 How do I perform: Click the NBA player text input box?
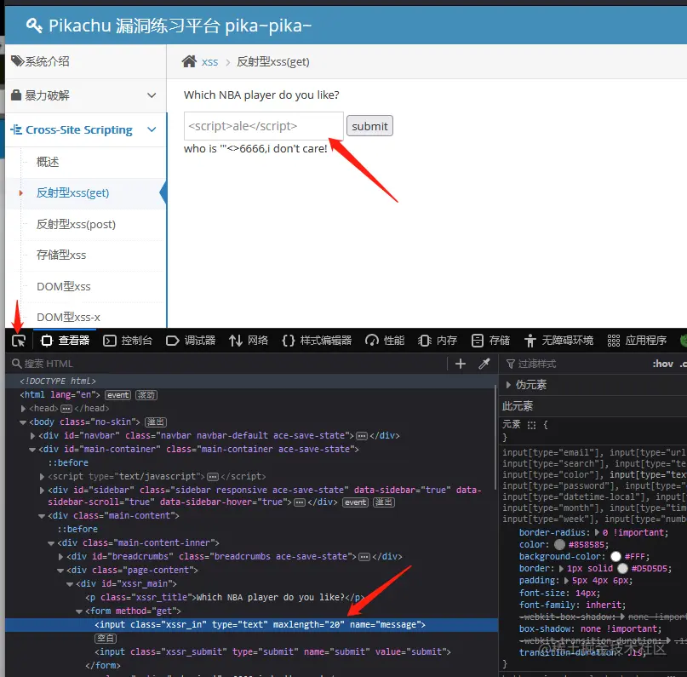(264, 126)
